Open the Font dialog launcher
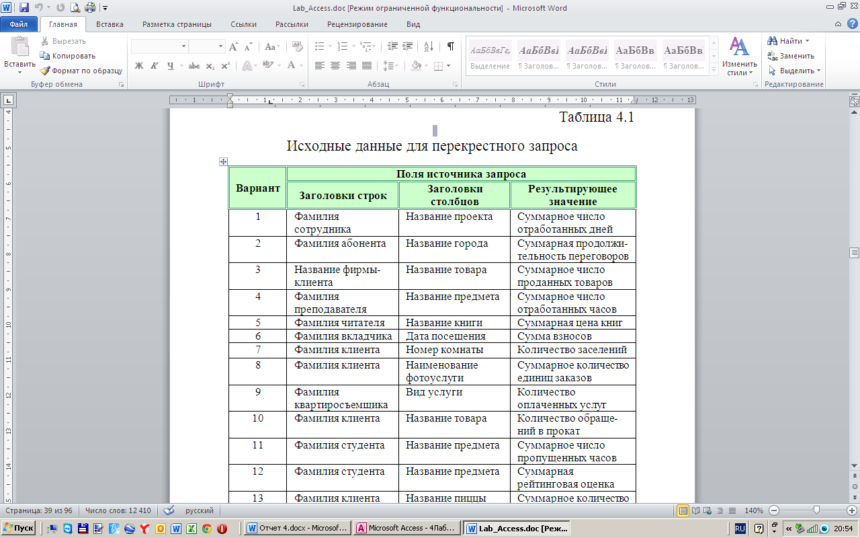 303,85
